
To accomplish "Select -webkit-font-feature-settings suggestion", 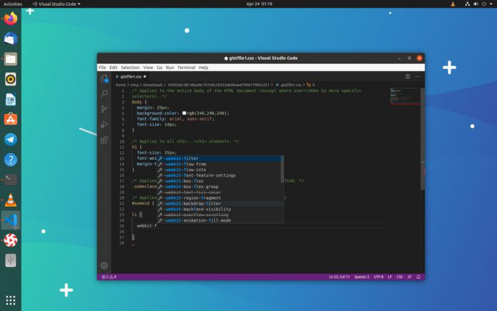I will pyautogui.click(x=219, y=175).
